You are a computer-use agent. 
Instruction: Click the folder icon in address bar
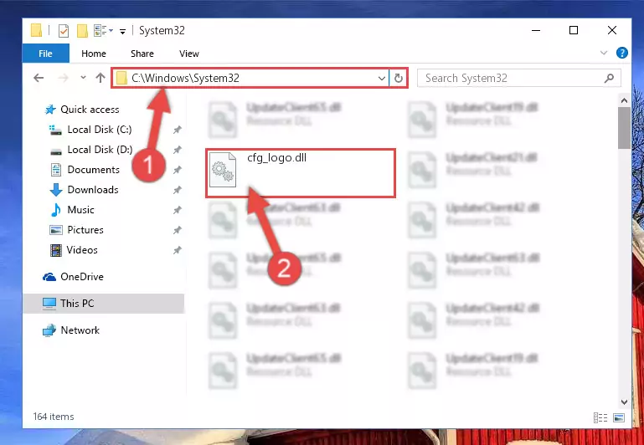pyautogui.click(x=121, y=78)
